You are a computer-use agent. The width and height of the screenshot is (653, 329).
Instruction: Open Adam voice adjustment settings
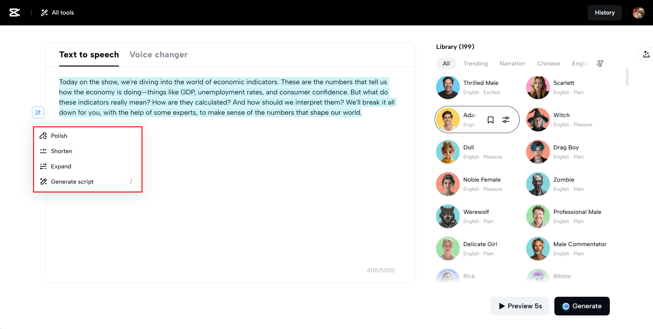tap(506, 120)
